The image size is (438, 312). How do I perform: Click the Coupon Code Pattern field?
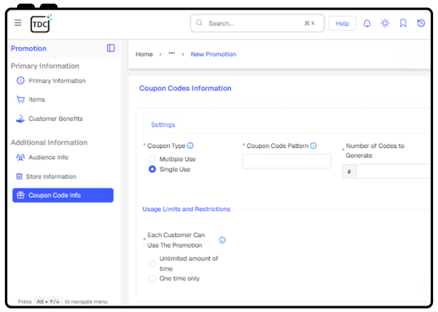coord(286,161)
